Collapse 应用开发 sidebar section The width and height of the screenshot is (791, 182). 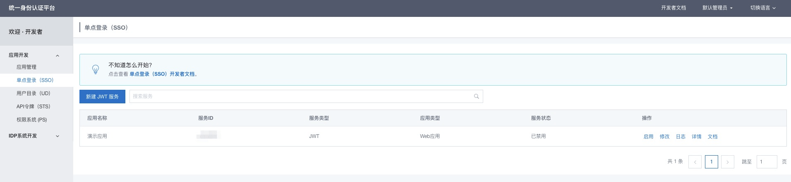pyautogui.click(x=58, y=56)
